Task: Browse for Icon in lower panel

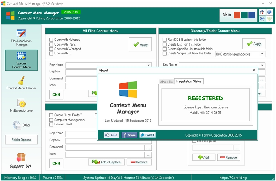Action: pyautogui.click(x=148, y=155)
